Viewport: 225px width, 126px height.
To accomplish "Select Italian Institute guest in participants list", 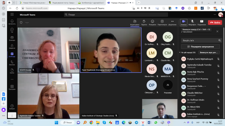I will [200, 115].
